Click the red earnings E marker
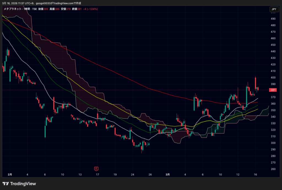Viewport: 282px width, 190px height. 96,168
